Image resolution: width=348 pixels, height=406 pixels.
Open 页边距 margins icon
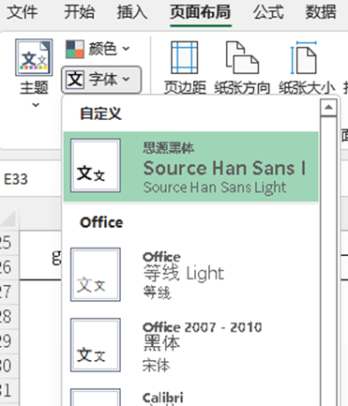tap(185, 57)
